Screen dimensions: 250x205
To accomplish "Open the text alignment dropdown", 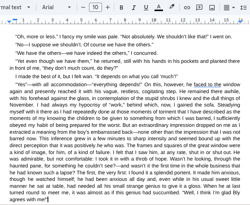I will pyautogui.click(x=229, y=7).
